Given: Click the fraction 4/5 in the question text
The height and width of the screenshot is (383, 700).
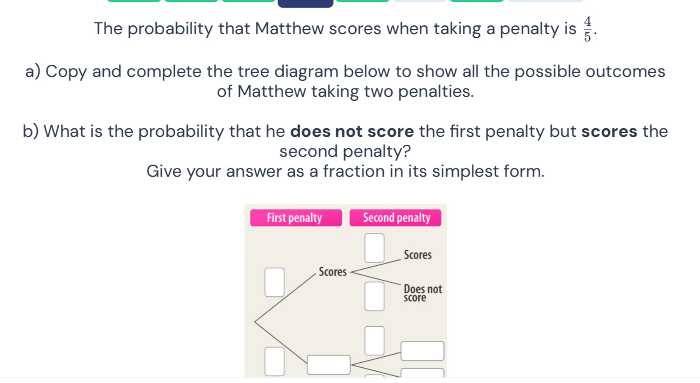Looking at the screenshot, I should [x=587, y=28].
